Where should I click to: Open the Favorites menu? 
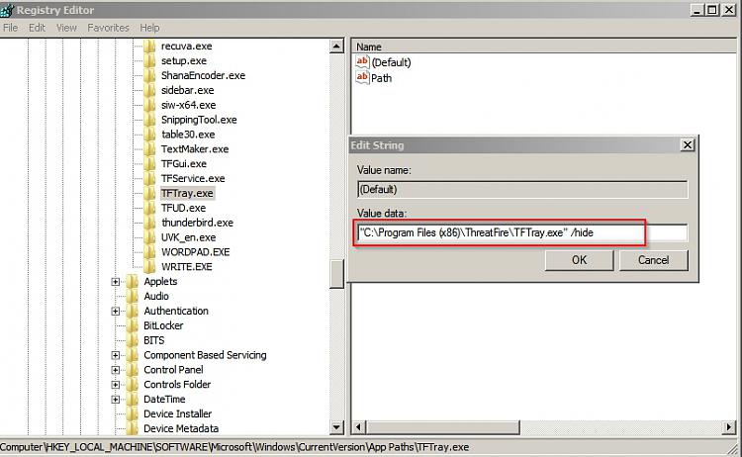pos(108,28)
